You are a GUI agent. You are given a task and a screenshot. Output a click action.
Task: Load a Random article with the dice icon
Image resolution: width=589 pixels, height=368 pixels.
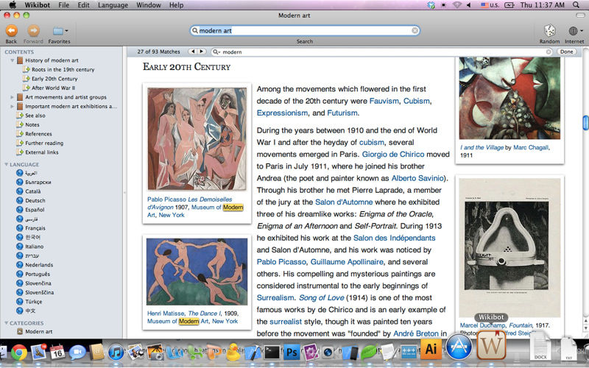point(549,30)
